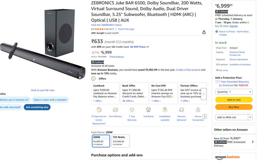Click the Amazon Delivered truck icon
257x161 pixels.
(x=181, y=110)
